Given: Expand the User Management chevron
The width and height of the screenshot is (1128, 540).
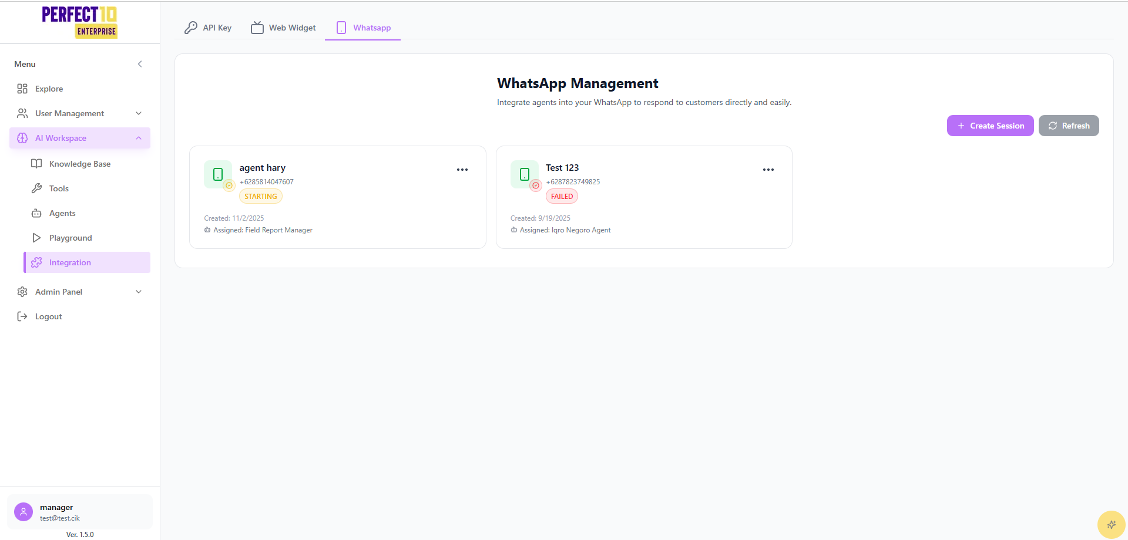Looking at the screenshot, I should pos(139,113).
